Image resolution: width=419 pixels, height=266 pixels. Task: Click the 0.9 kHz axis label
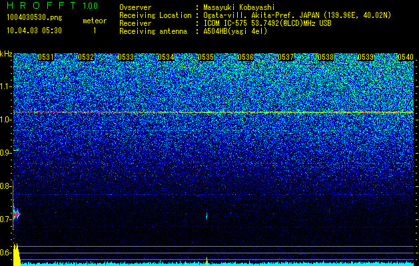[x=5, y=153]
